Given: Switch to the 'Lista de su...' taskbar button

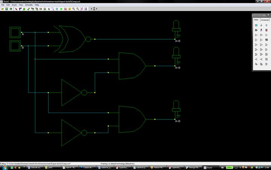Looking at the screenshot, I should (34, 168).
